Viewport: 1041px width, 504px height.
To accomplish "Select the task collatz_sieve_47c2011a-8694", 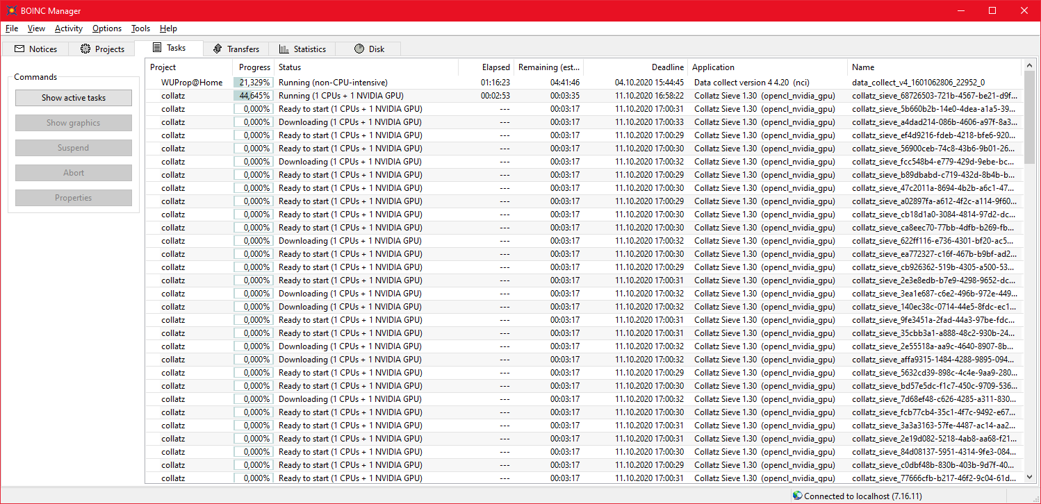I will pos(933,188).
